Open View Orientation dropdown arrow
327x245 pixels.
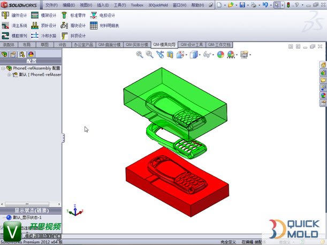point(186,55)
